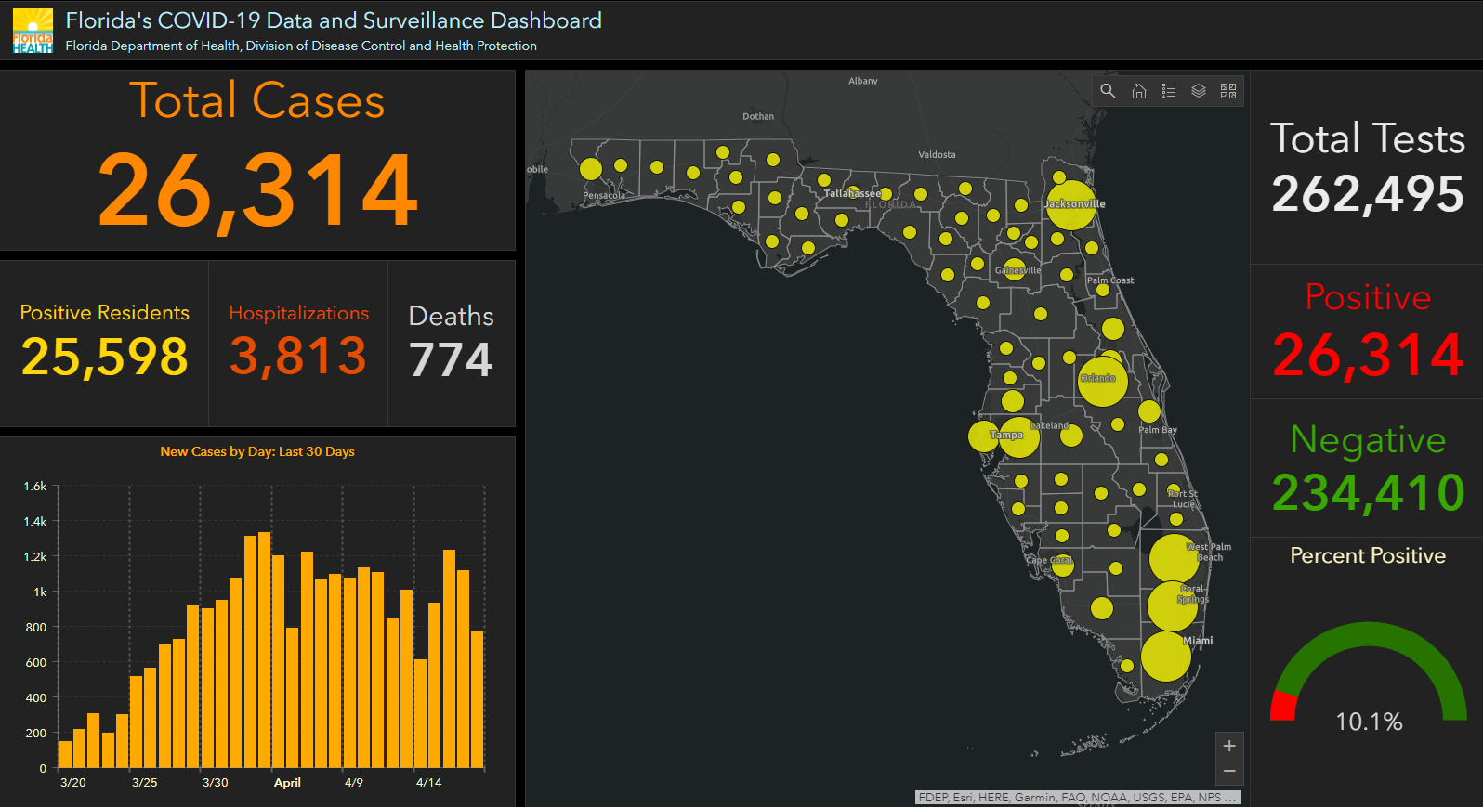The height and width of the screenshot is (807, 1483).
Task: Click the Florida Health logo
Action: (x=33, y=31)
